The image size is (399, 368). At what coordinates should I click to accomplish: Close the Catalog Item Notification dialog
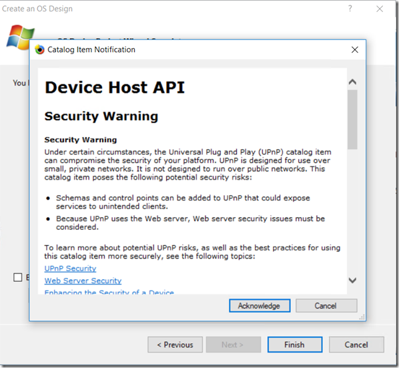(x=355, y=49)
